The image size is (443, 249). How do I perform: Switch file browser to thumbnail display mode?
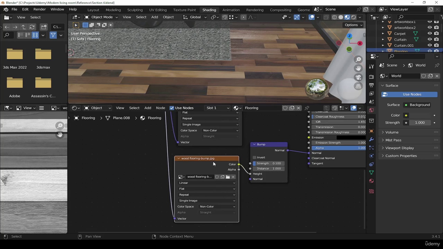click(x=35, y=35)
